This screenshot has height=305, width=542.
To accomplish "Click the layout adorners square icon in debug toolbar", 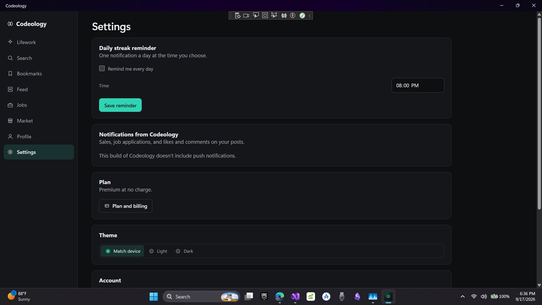I will click(x=265, y=16).
